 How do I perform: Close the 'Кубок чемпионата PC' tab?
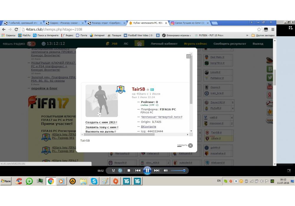point(166,23)
